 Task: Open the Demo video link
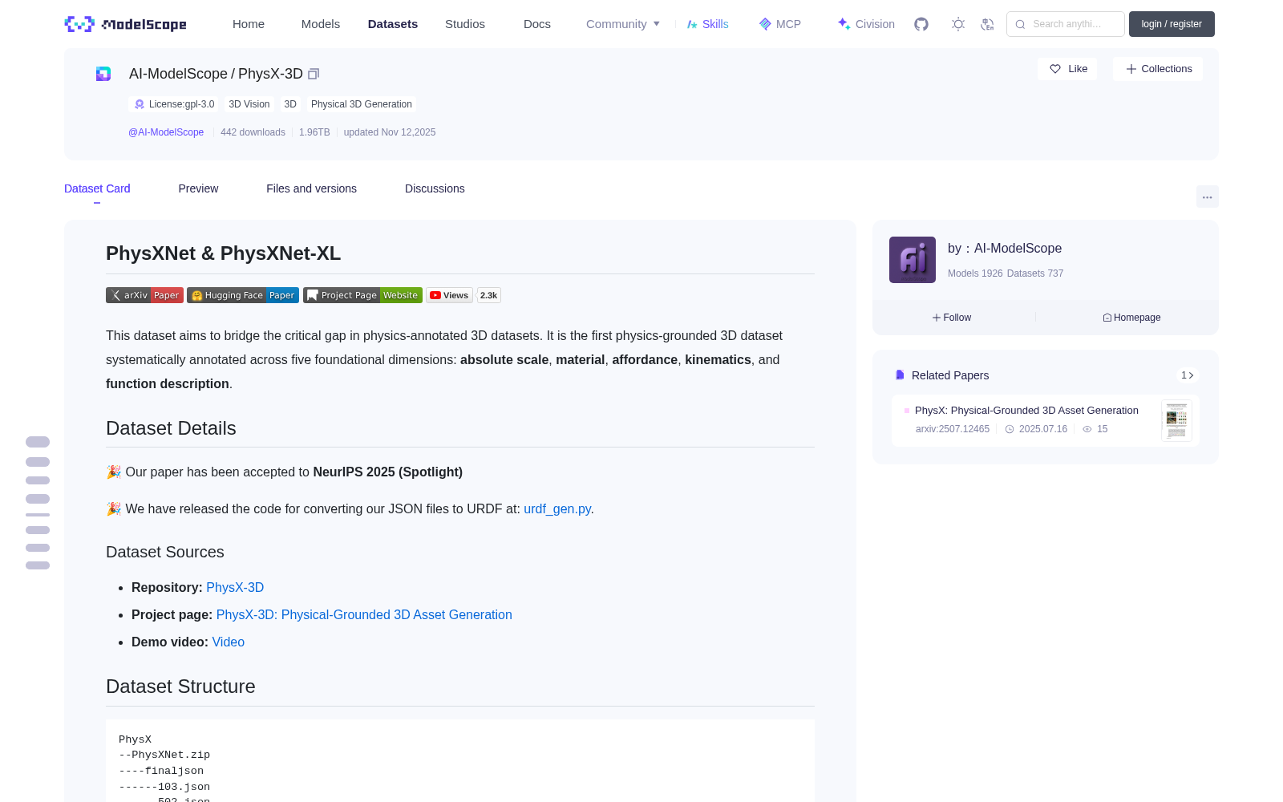point(229,642)
